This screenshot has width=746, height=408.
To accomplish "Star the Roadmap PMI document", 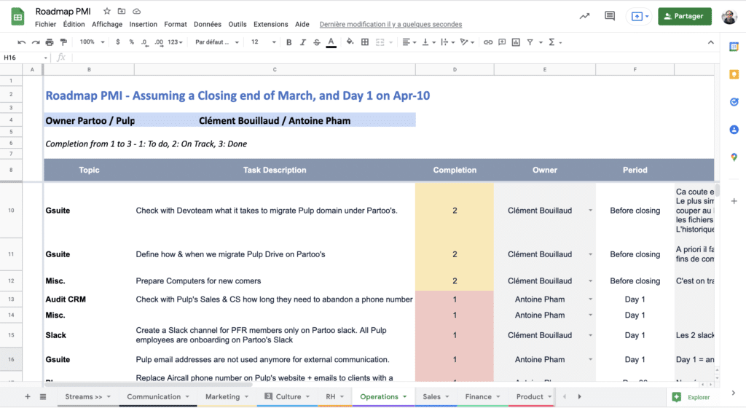I will pyautogui.click(x=107, y=11).
